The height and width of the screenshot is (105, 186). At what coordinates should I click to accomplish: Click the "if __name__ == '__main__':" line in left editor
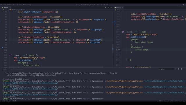click(24, 55)
